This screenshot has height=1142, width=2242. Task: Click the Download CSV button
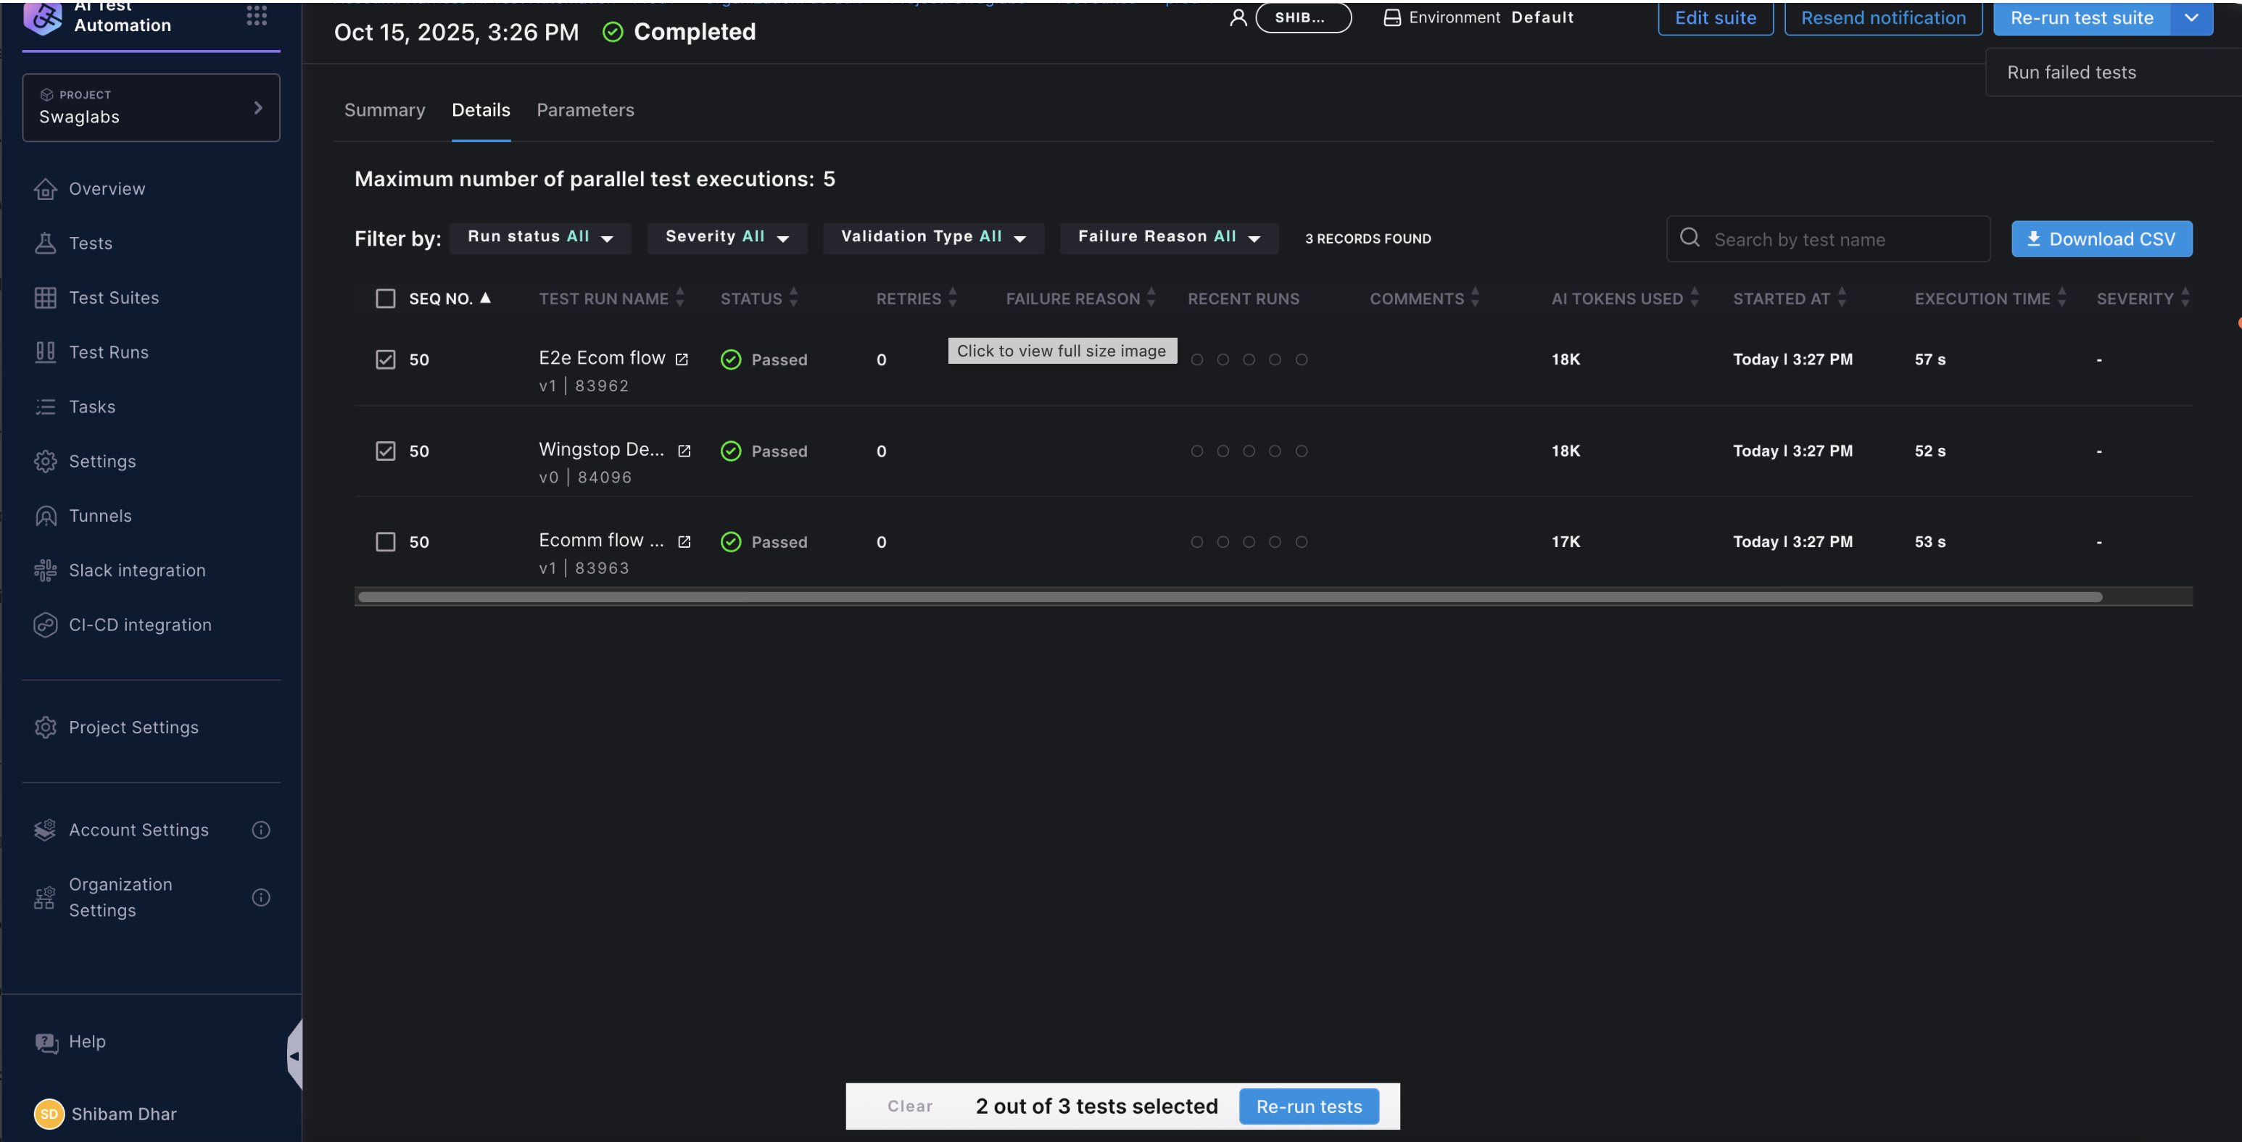tap(2101, 238)
